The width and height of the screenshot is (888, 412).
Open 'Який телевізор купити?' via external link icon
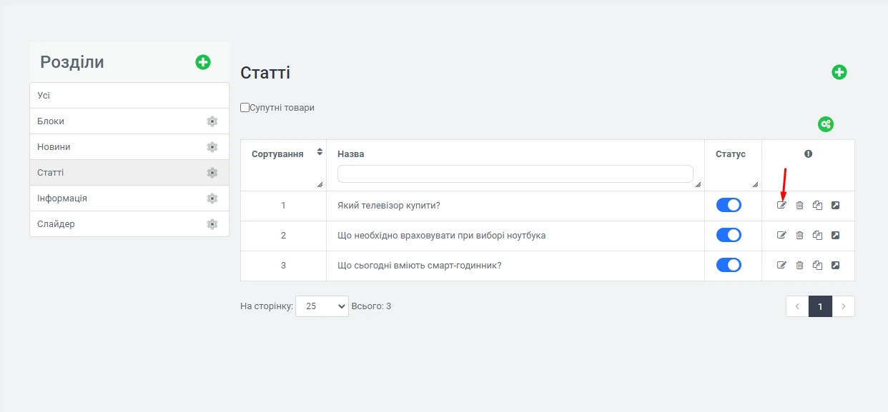click(835, 206)
